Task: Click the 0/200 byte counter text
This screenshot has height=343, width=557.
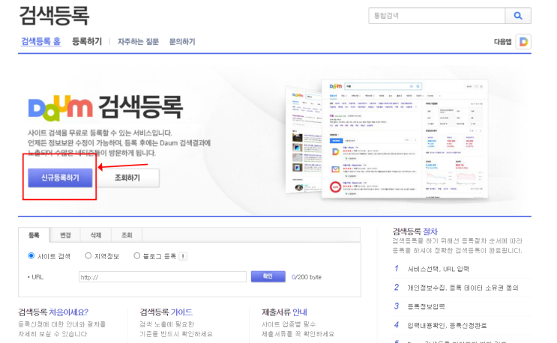Action: click(x=306, y=277)
